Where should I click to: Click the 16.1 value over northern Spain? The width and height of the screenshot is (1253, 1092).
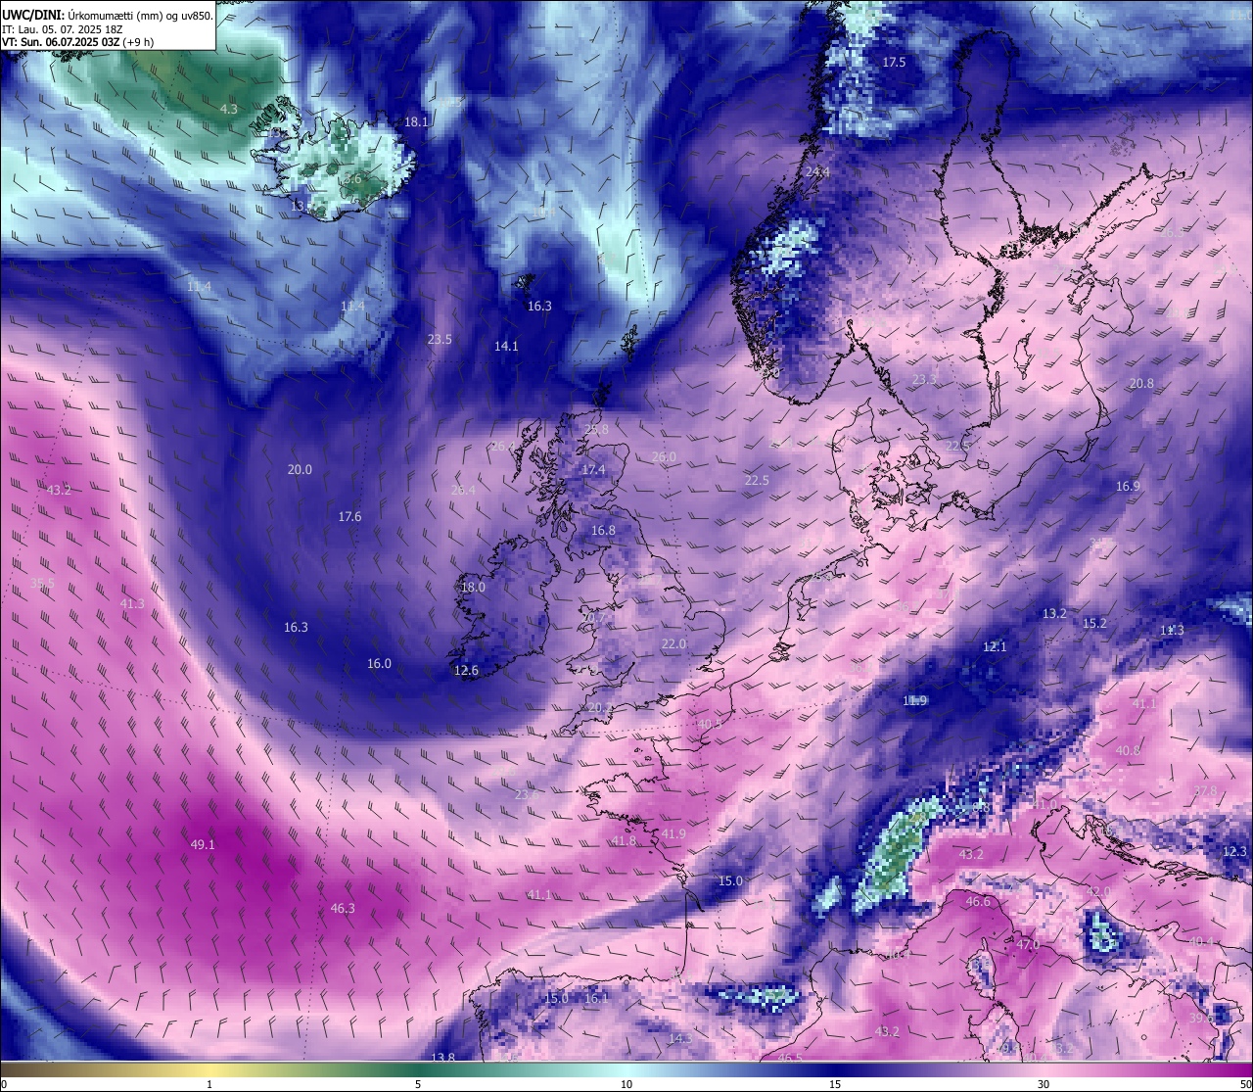click(596, 998)
